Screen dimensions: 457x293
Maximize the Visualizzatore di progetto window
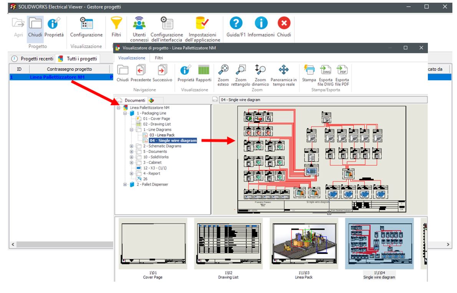(406, 48)
